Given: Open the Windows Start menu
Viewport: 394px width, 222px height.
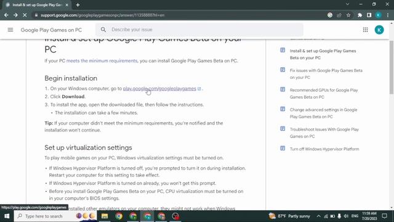Looking at the screenshot, I should [x=7, y=216].
